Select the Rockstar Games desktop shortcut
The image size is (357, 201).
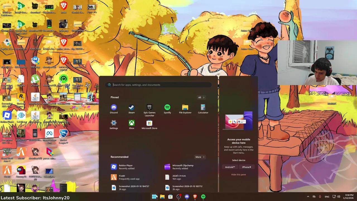pyautogui.click(x=21, y=100)
